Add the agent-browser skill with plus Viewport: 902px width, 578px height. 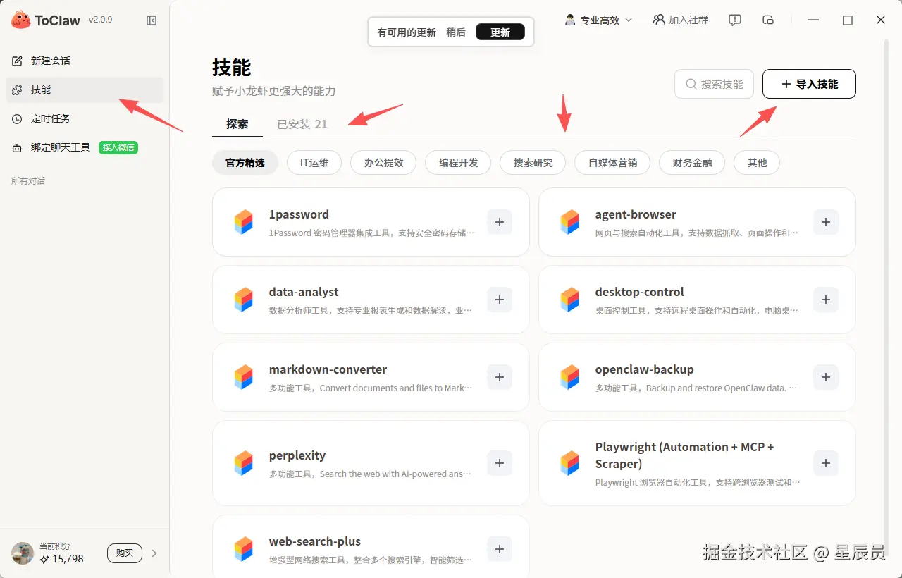pos(826,222)
